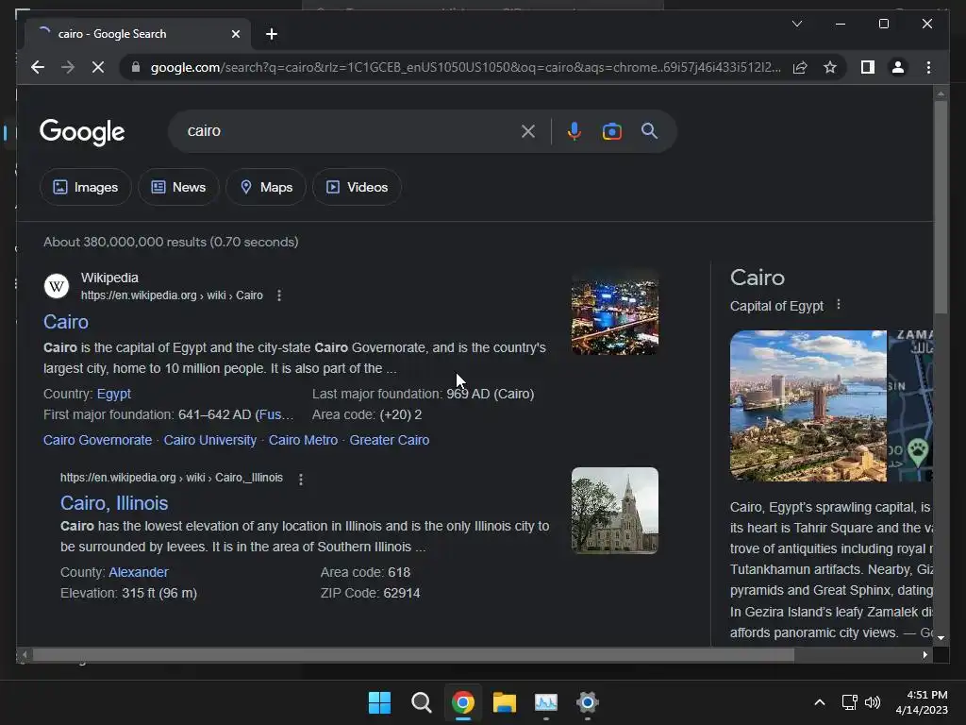Go to the Google homepage logo

pyautogui.click(x=82, y=132)
